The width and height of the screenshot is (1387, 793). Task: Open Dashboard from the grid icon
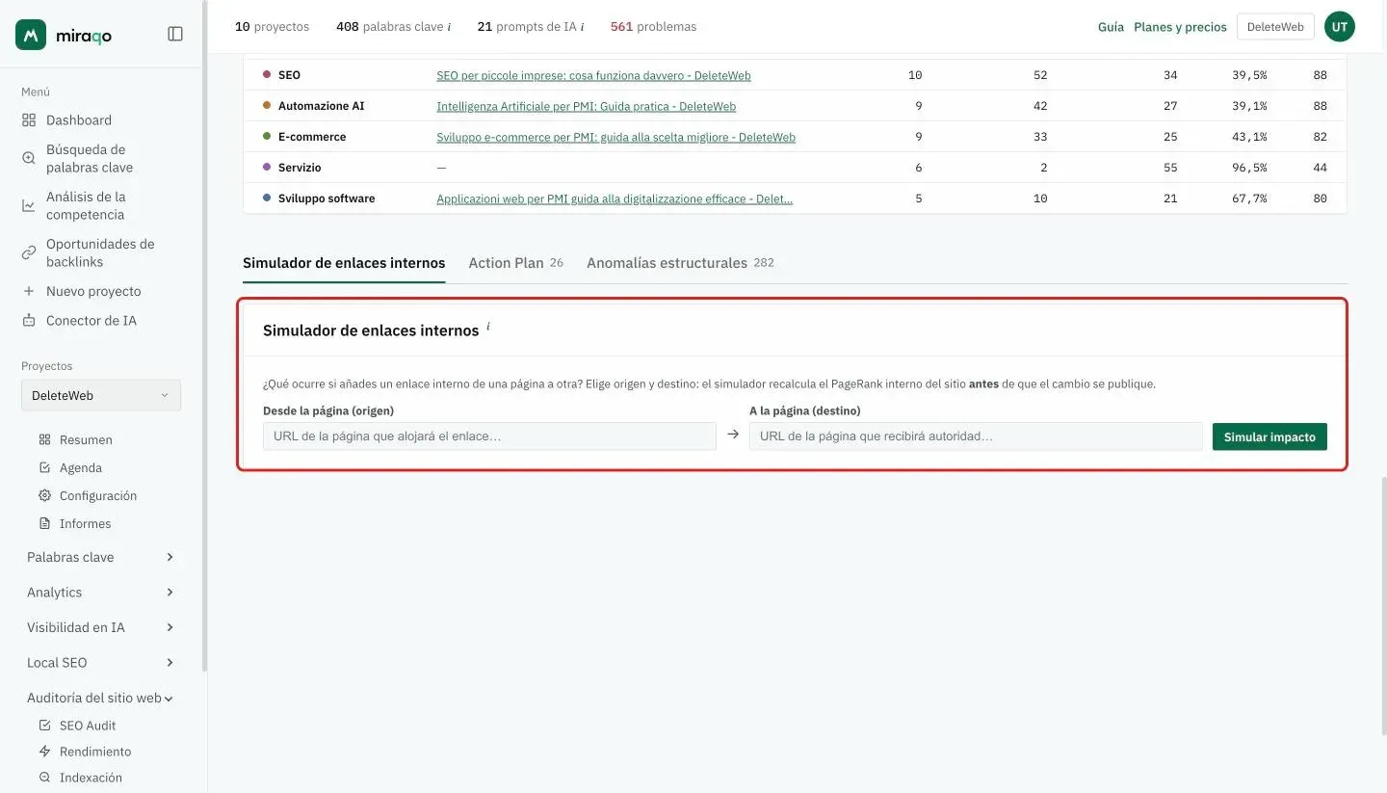[29, 120]
